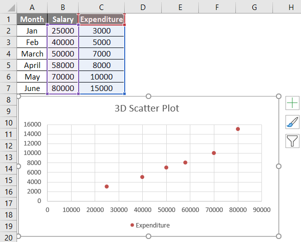Click the bottom-center chart resize handle
This screenshot has height=242, width=301.
(x=148, y=236)
